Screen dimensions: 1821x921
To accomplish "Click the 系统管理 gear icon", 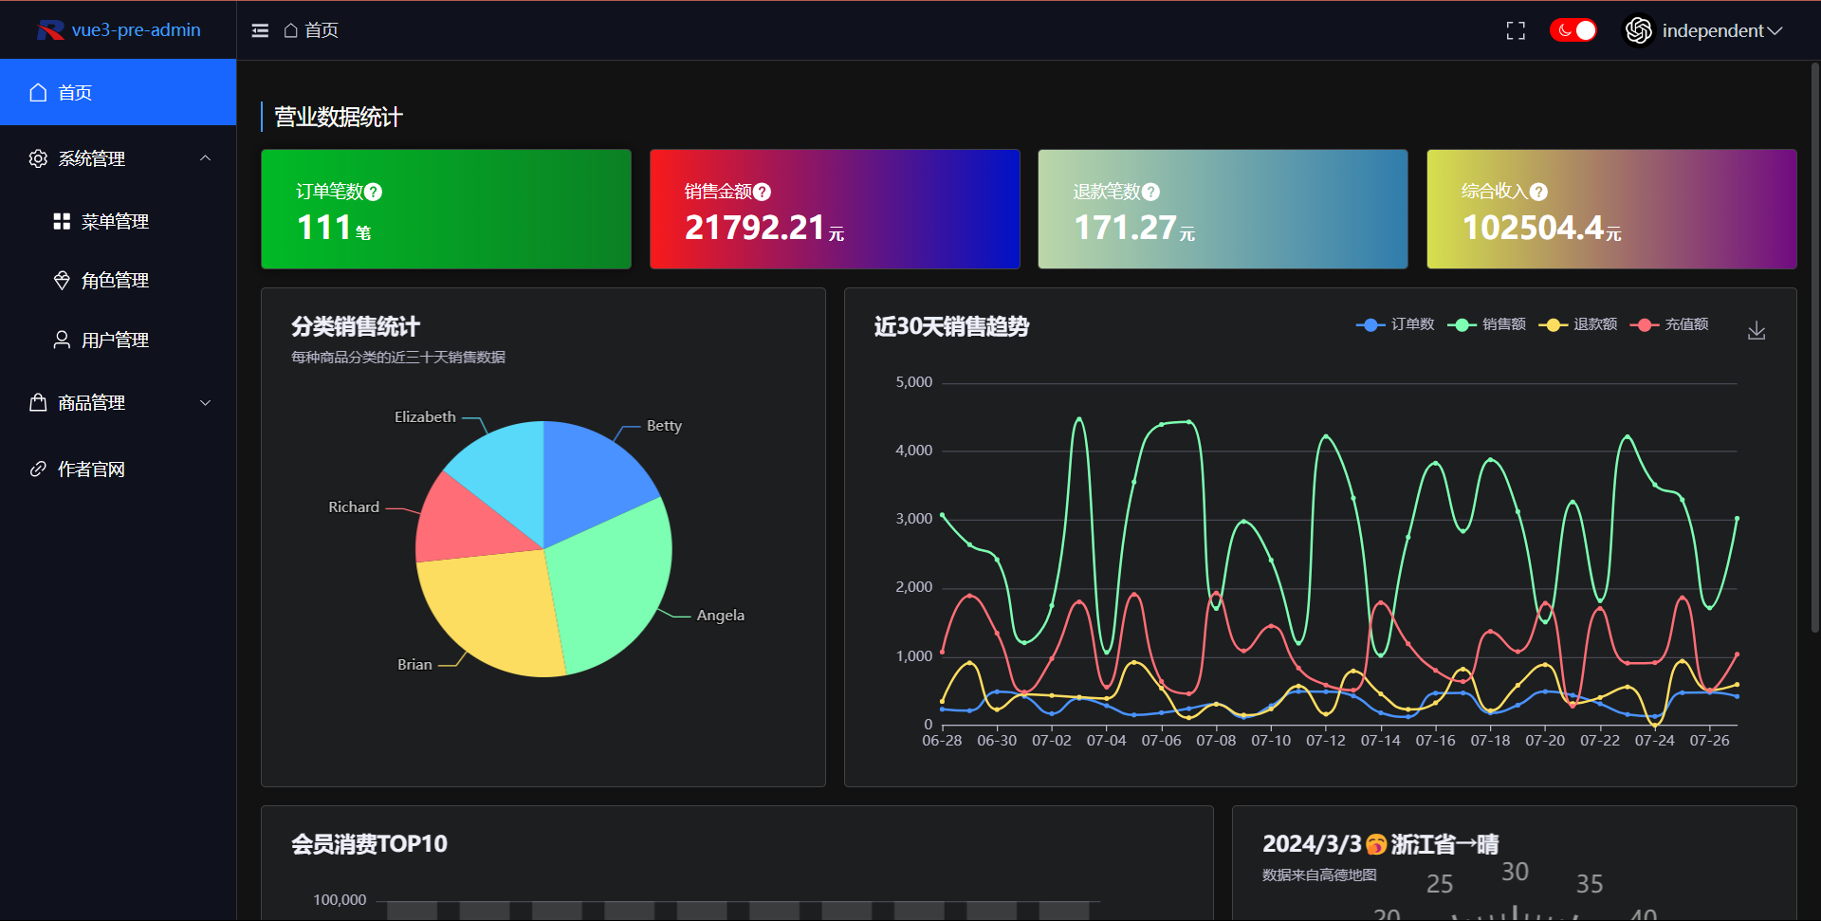I will [x=38, y=158].
